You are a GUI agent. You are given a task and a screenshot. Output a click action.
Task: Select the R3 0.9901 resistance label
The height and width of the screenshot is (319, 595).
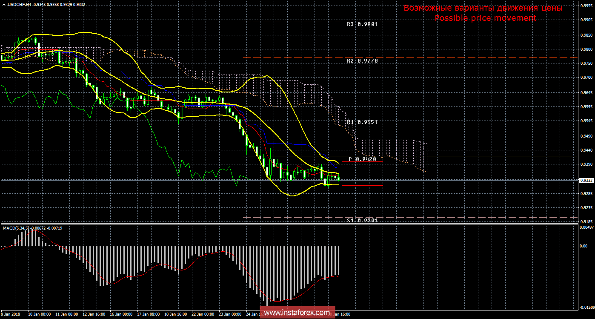tap(362, 24)
